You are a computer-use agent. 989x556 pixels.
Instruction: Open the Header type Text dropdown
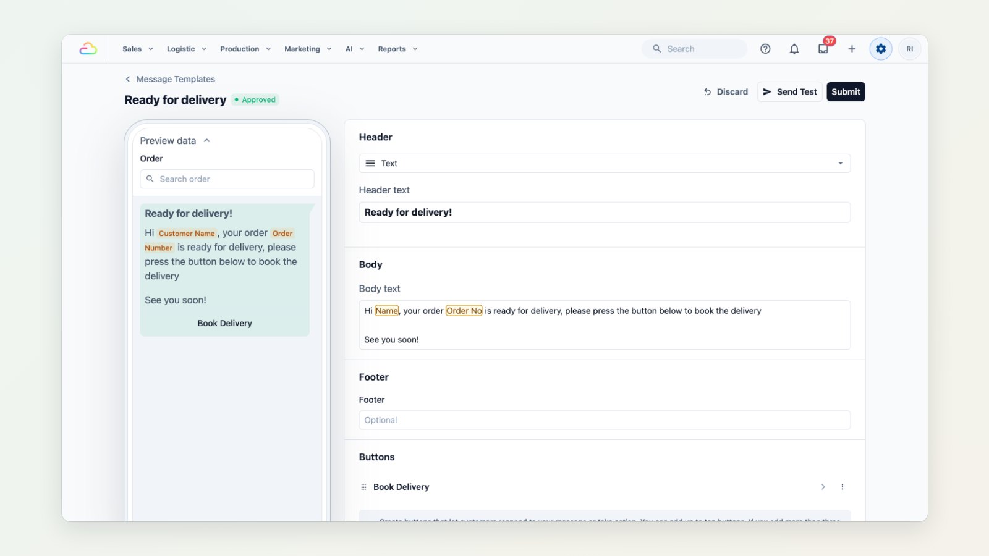point(605,163)
